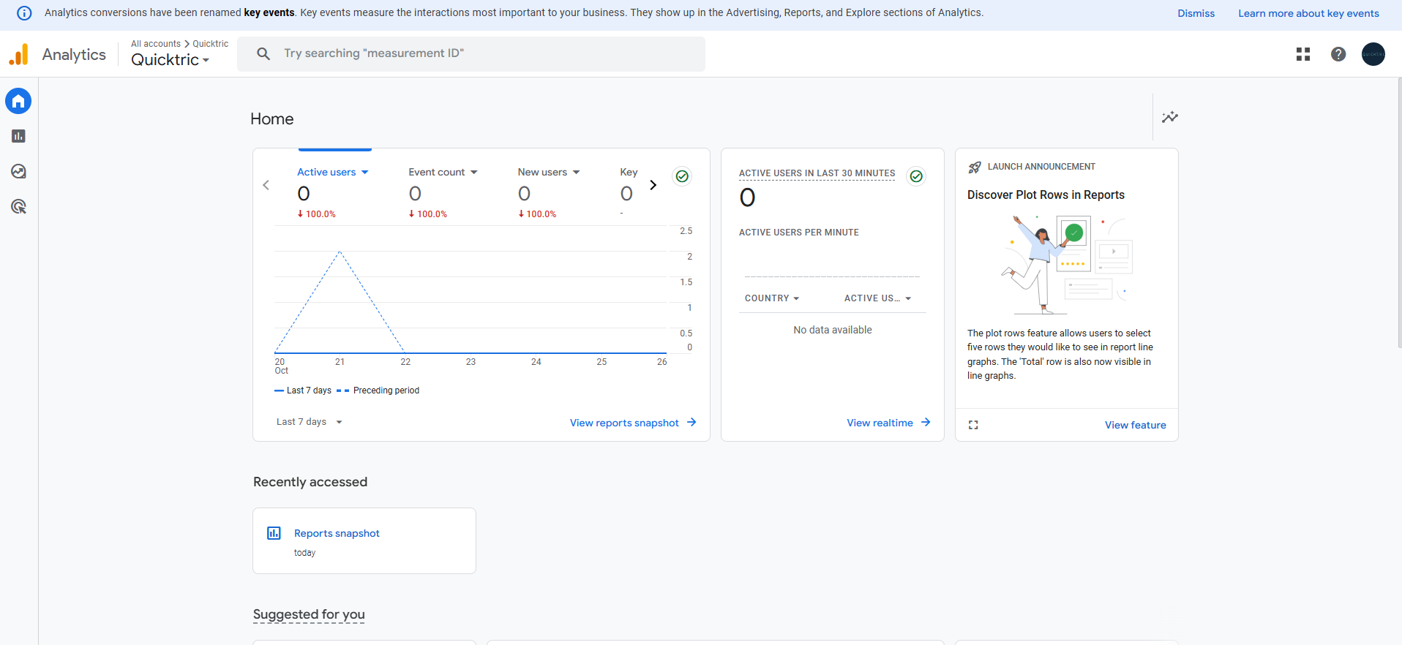Image resolution: width=1402 pixels, height=645 pixels.
Task: Open the Help question mark icon
Action: tap(1338, 54)
